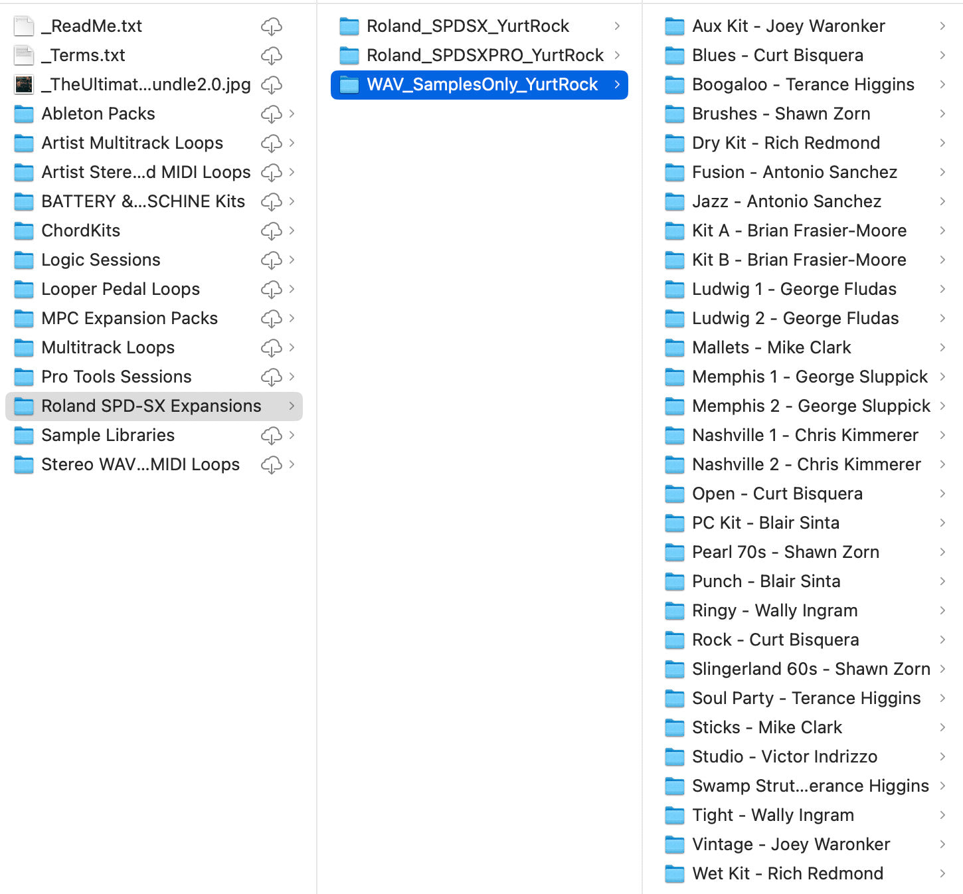Click the cloud icon for Multitrack Loops
The height and width of the screenshot is (894, 963).
[271, 348]
